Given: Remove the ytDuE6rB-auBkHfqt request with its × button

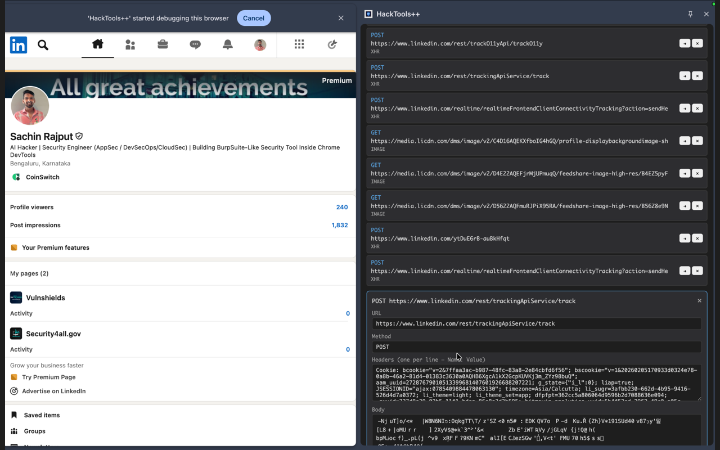Looking at the screenshot, I should [x=697, y=238].
